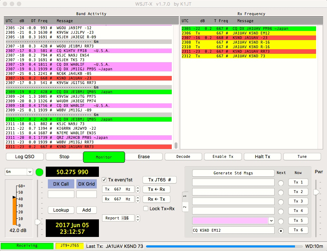Screen dimensions: 327x251
Task: Click the Log QSO button
Action: [x=25, y=157]
